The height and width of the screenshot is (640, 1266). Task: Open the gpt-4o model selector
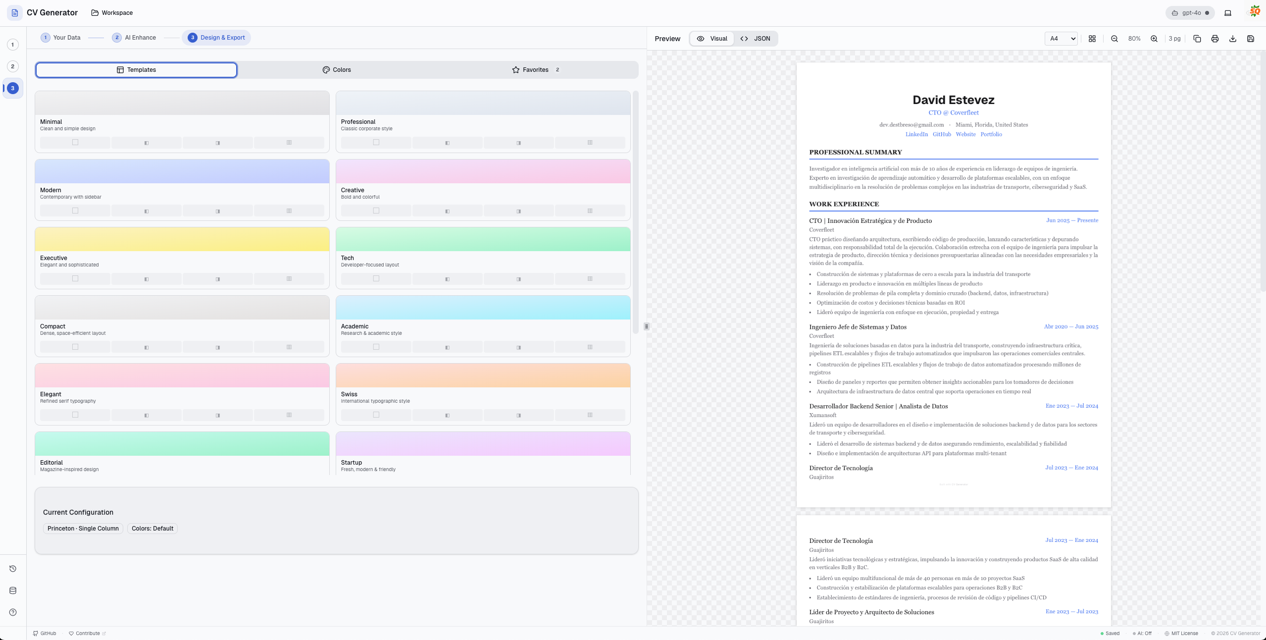[x=1190, y=12]
